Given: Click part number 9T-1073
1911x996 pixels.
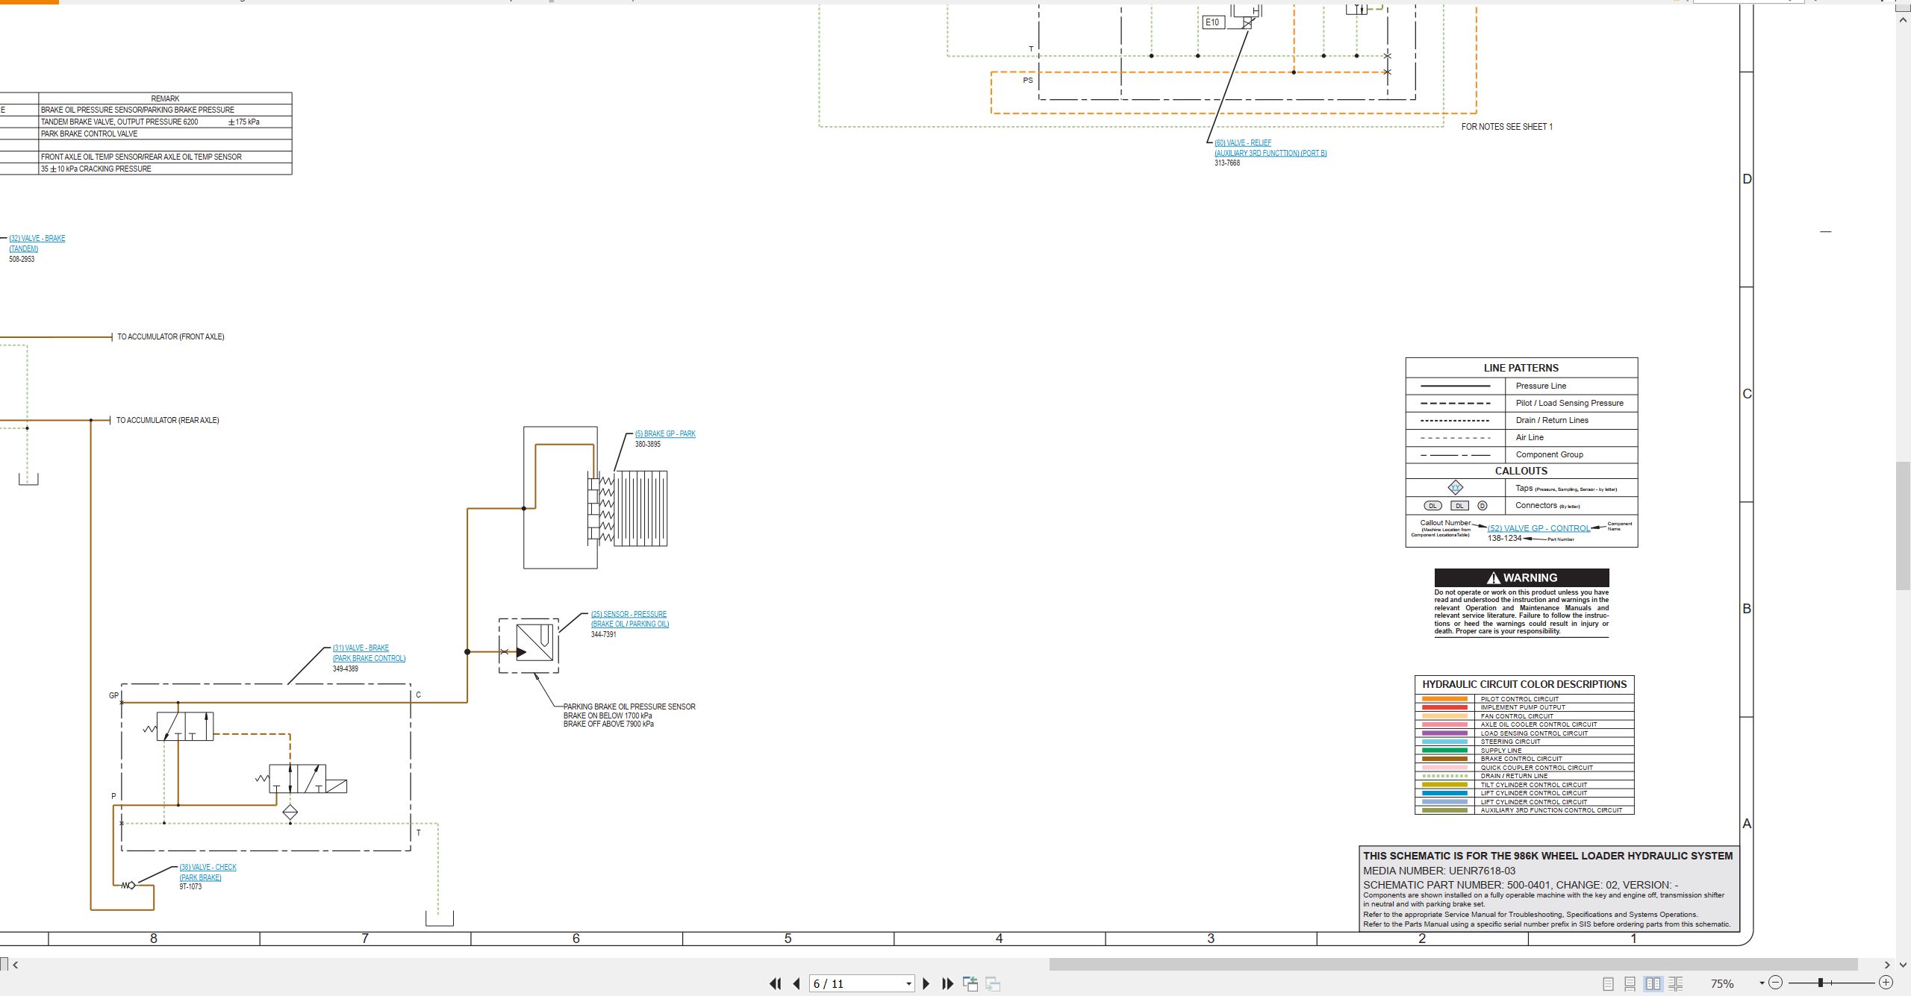Looking at the screenshot, I should (190, 886).
